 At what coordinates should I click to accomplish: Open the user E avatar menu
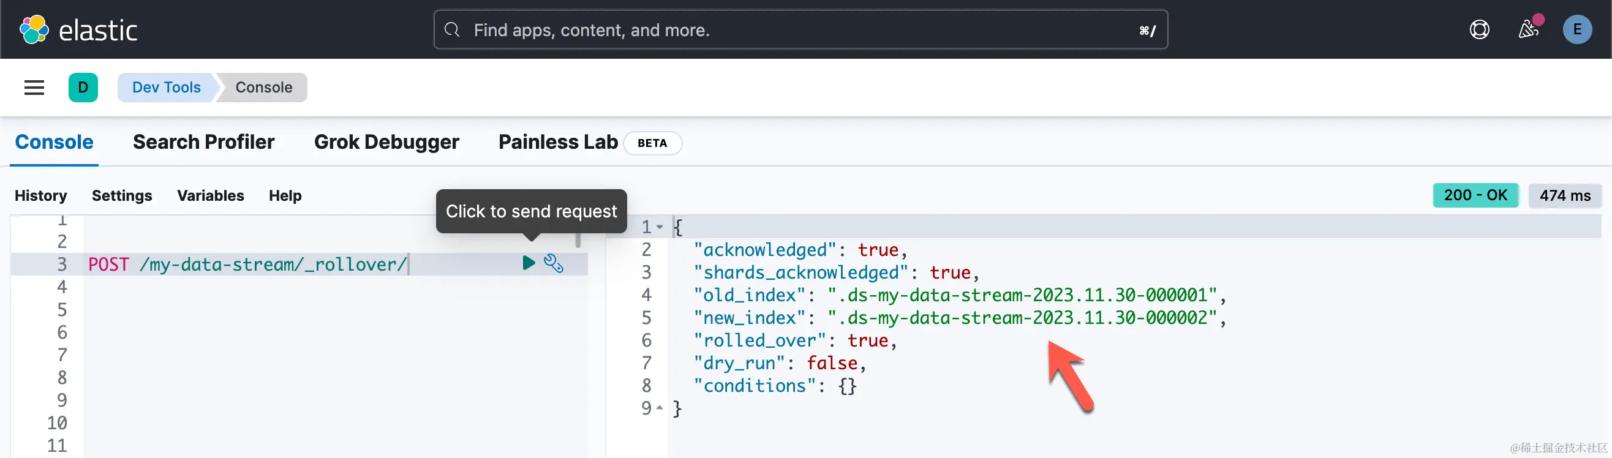(1577, 29)
